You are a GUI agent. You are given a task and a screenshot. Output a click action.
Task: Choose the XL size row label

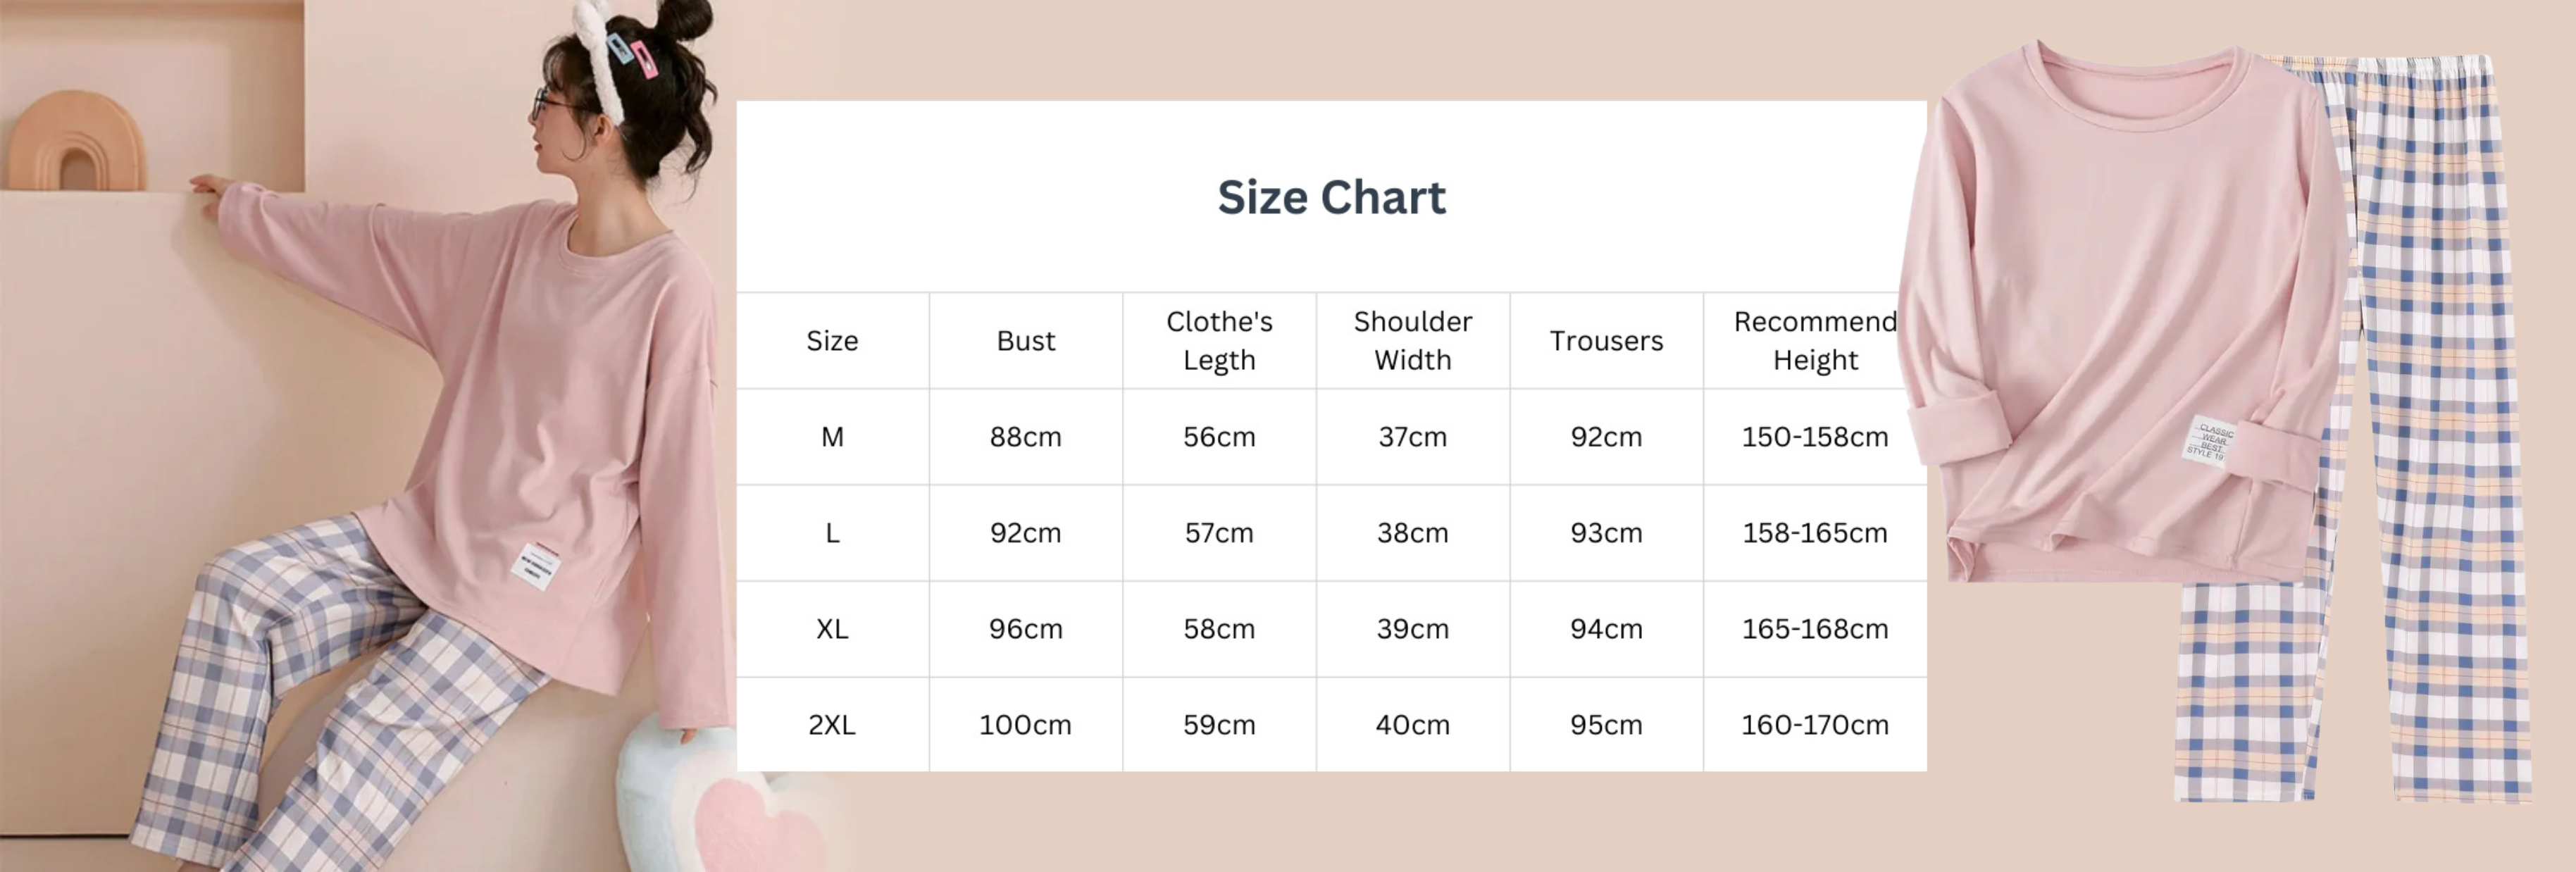tap(832, 629)
